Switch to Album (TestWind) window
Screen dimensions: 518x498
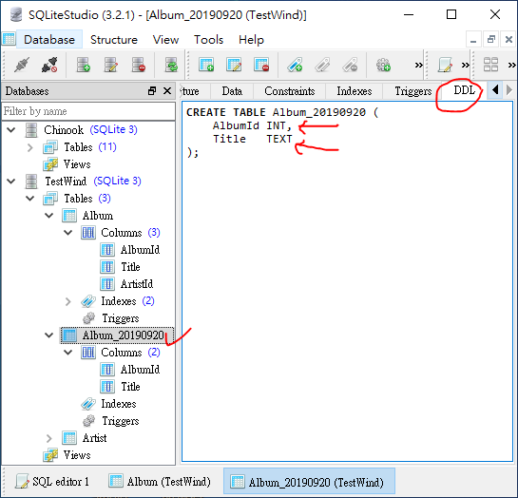pos(160,482)
